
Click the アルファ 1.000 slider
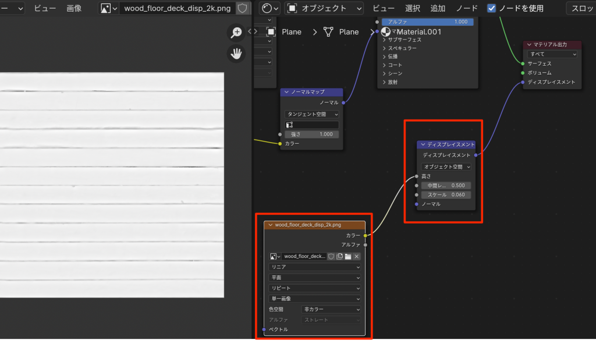point(427,22)
